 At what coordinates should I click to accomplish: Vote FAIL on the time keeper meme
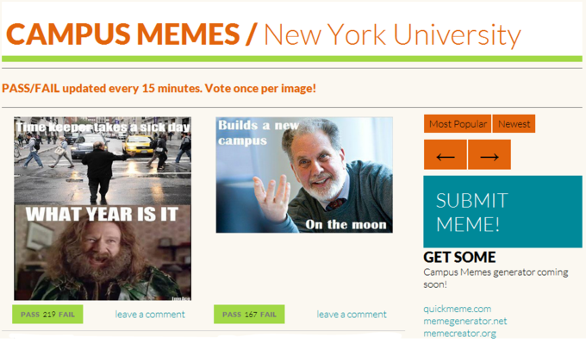coord(66,315)
